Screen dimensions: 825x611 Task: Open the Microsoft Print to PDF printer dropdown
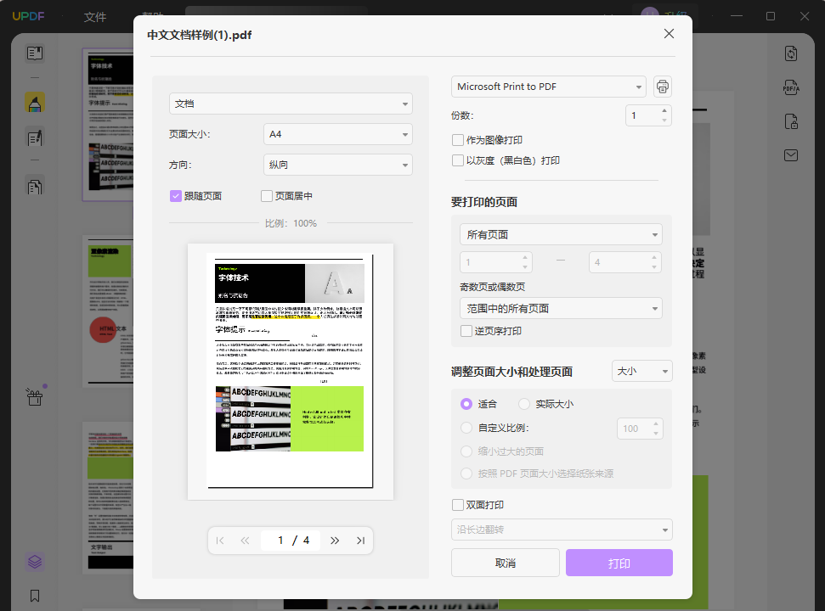coord(548,86)
